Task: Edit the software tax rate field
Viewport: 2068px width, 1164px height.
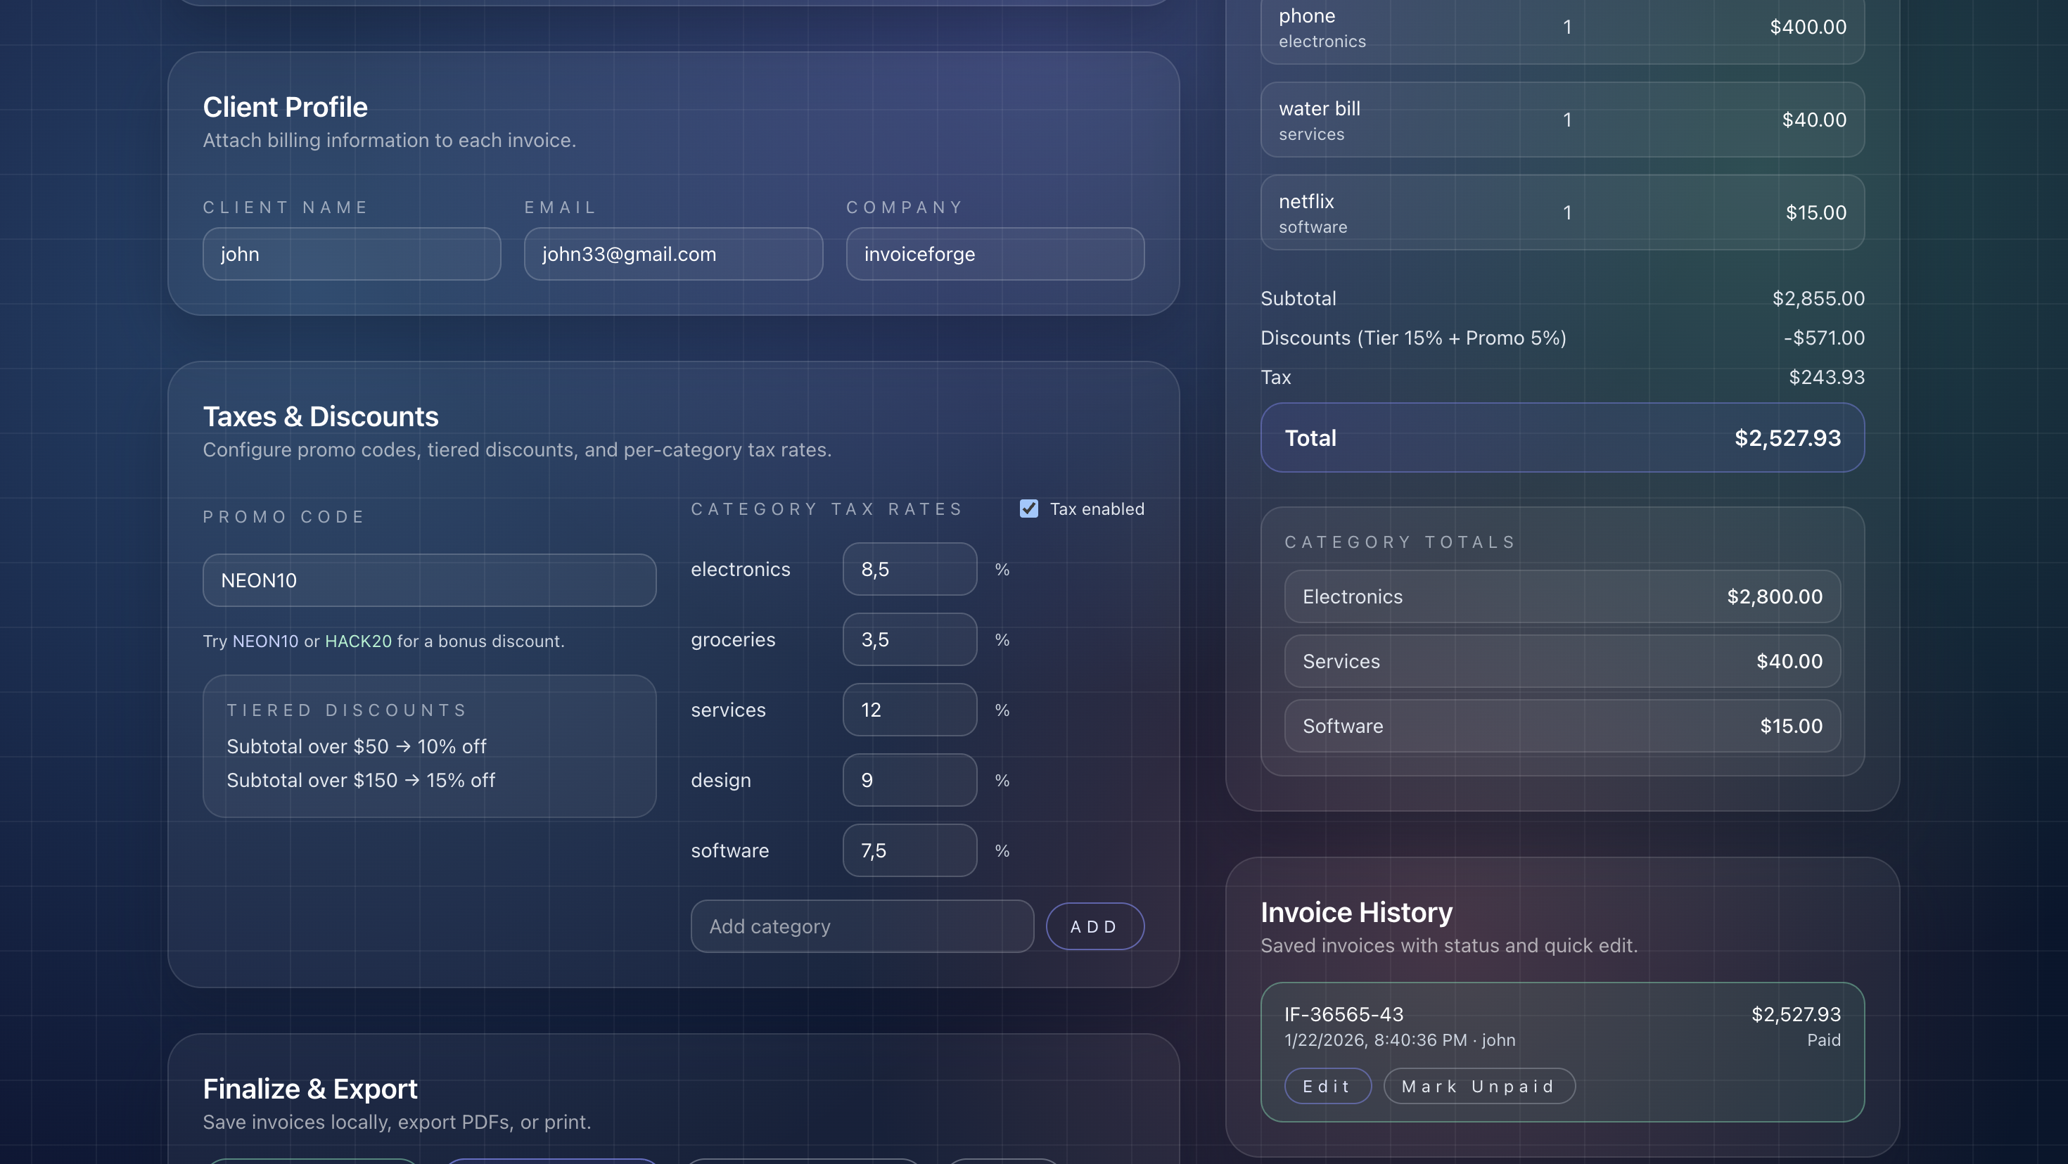Action: (909, 851)
